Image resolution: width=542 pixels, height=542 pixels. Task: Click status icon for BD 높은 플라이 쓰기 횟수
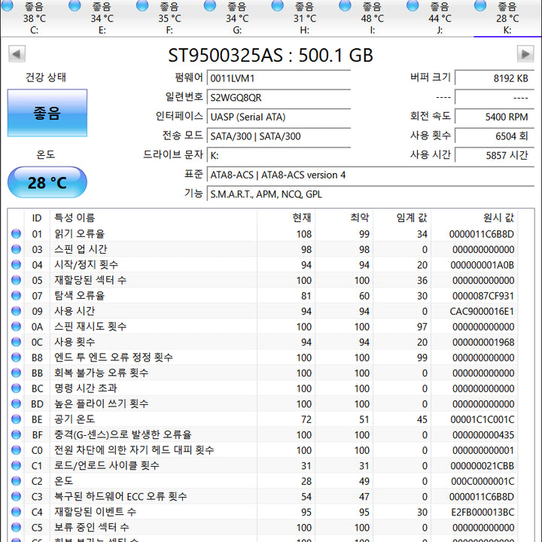click(x=17, y=403)
